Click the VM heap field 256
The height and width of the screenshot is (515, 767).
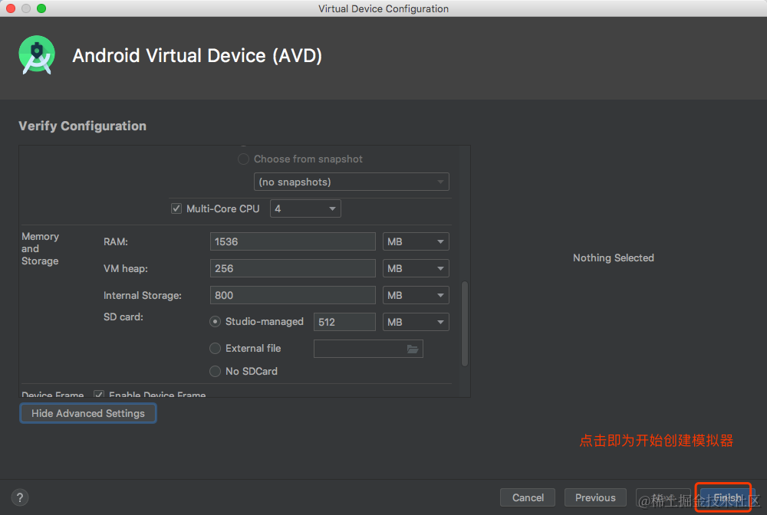tap(292, 268)
